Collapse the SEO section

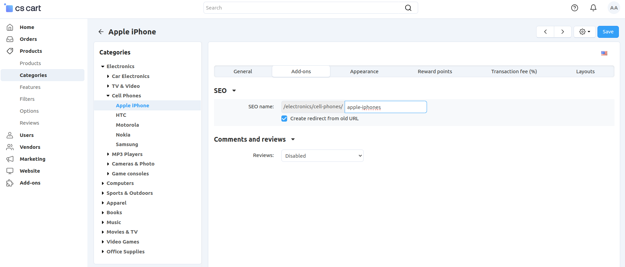coord(234,91)
